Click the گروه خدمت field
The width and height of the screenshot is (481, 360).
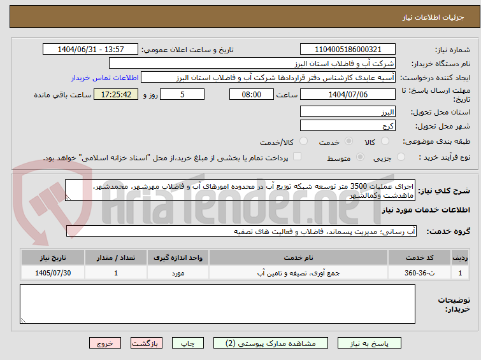241,232
